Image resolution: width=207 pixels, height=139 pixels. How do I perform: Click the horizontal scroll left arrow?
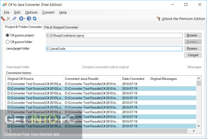8,131
